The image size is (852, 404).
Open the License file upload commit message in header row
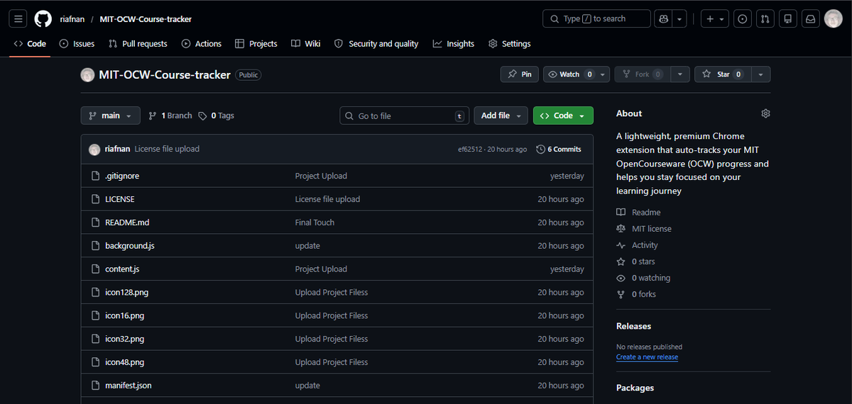(167, 150)
